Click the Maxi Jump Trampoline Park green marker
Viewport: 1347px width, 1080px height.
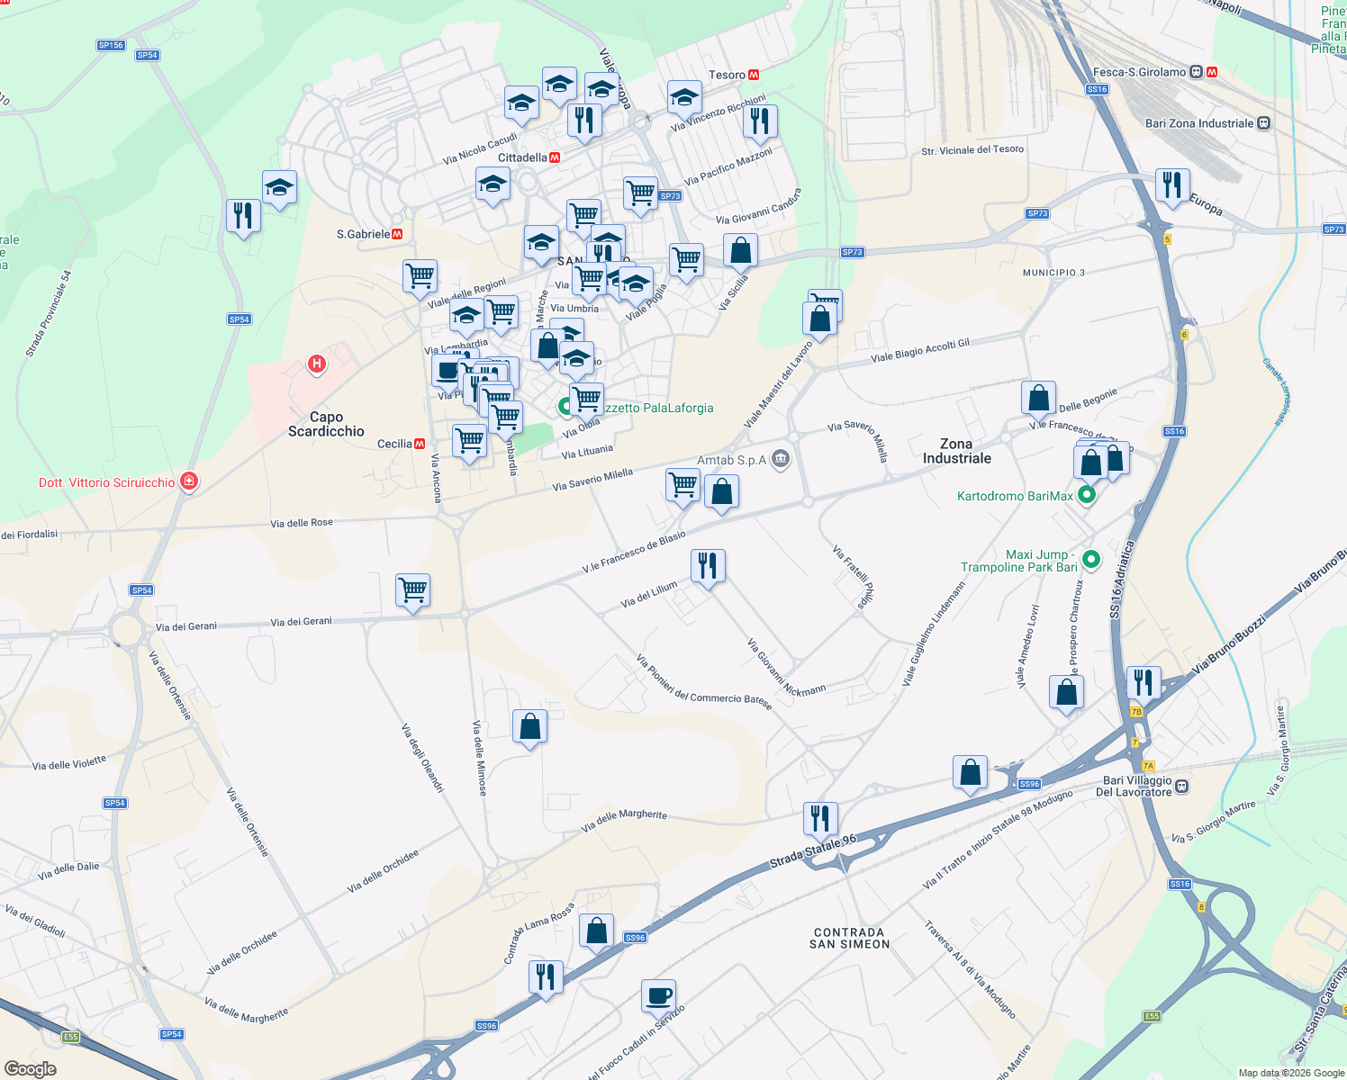(x=1092, y=560)
